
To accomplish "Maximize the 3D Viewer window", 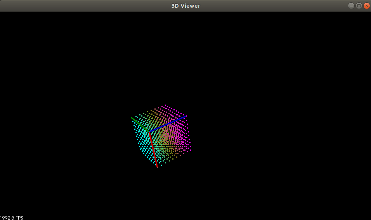I will click(359, 6).
